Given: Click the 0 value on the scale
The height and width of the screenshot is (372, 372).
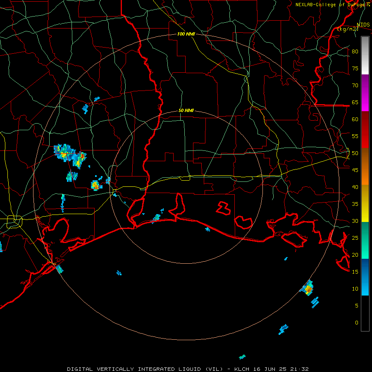Looking at the screenshot, I should [357, 323].
